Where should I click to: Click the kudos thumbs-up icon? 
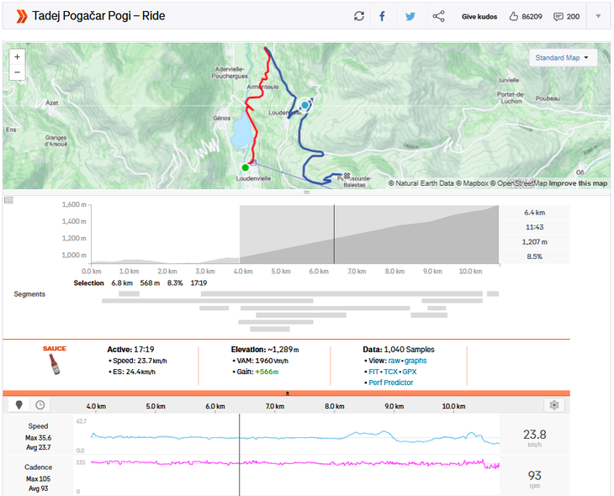(x=514, y=16)
